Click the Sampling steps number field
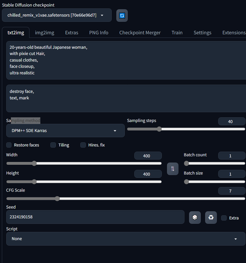This screenshot has height=263, width=246. pyautogui.click(x=232, y=121)
